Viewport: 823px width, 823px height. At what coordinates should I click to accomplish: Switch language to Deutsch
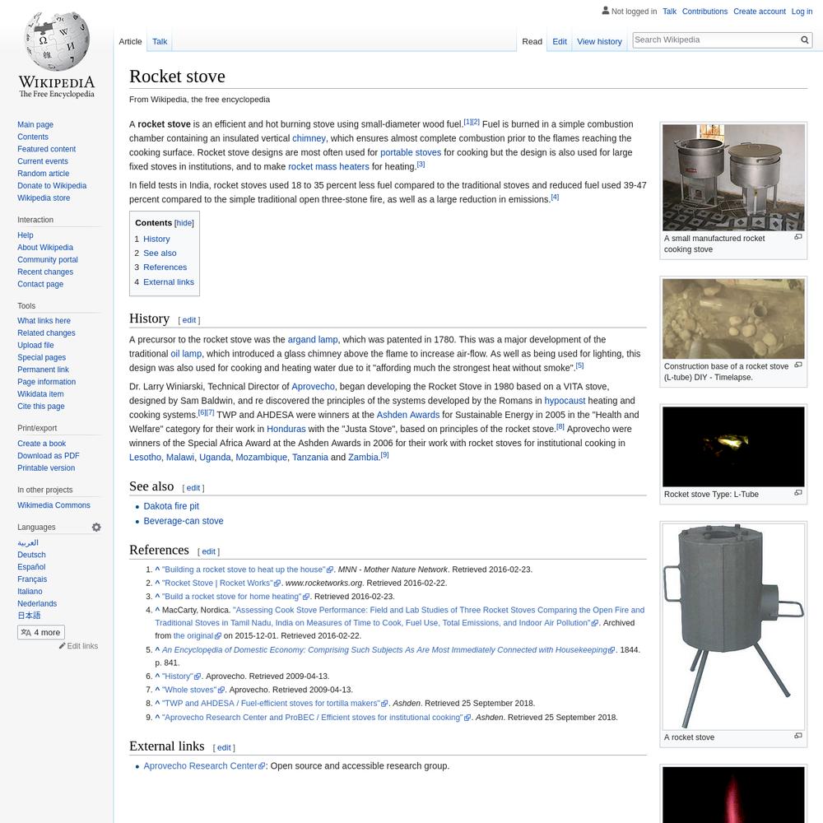click(31, 555)
